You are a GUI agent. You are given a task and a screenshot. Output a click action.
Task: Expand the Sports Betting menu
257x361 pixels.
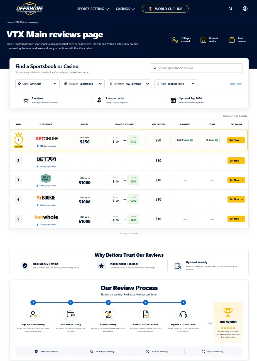[x=93, y=9]
